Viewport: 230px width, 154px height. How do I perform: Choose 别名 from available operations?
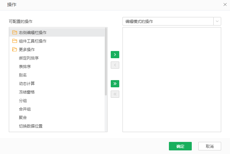pyautogui.click(x=23, y=75)
